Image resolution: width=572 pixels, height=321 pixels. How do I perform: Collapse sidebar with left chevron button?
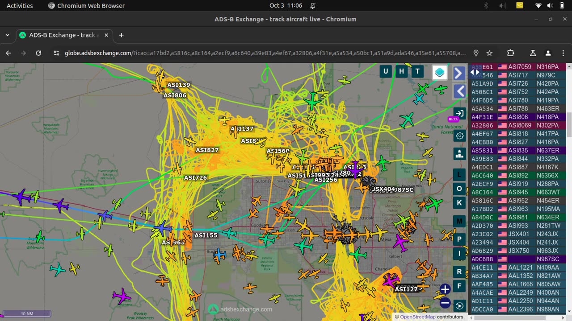pos(459,91)
